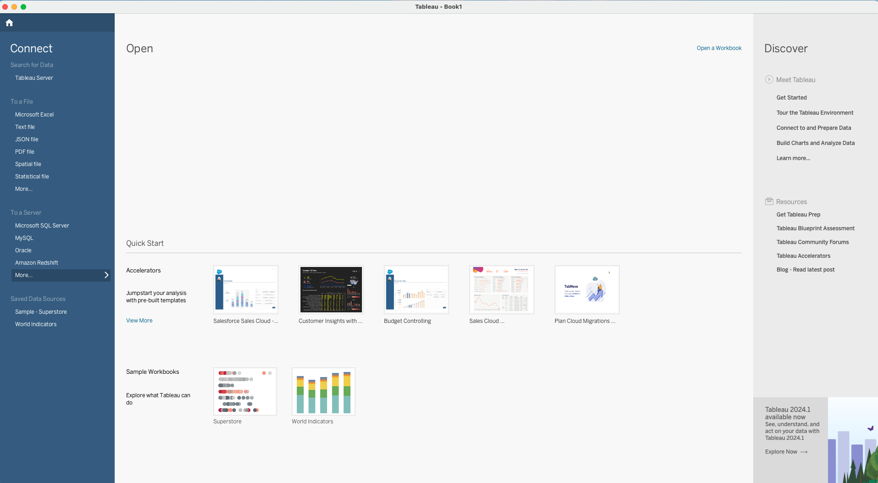Open Tableau Blueprint Assessment
Viewport: 878px width, 483px height.
[816, 228]
